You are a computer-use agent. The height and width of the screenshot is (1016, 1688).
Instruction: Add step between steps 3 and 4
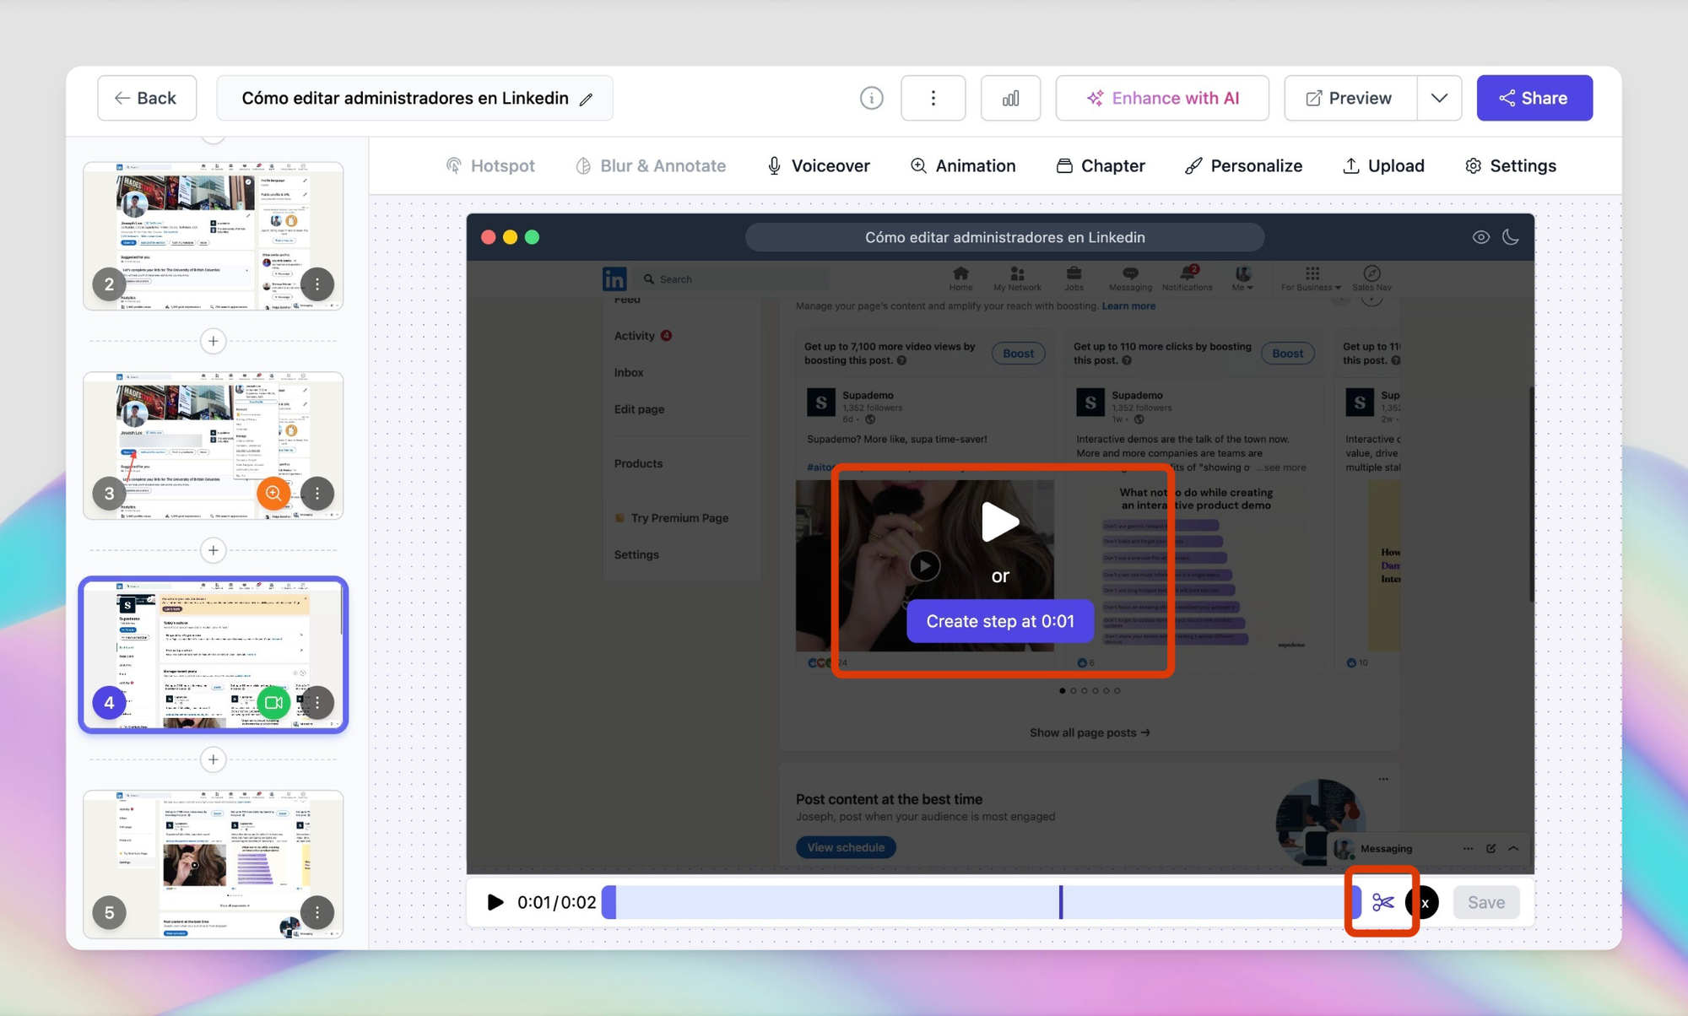(213, 550)
